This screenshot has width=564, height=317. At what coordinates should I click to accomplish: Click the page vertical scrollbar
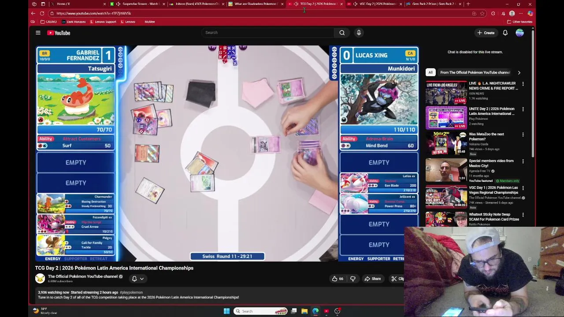[x=533, y=92]
